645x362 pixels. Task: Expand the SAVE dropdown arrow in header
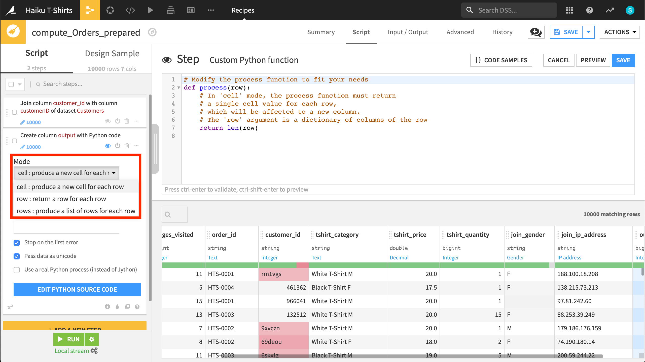pyautogui.click(x=588, y=32)
